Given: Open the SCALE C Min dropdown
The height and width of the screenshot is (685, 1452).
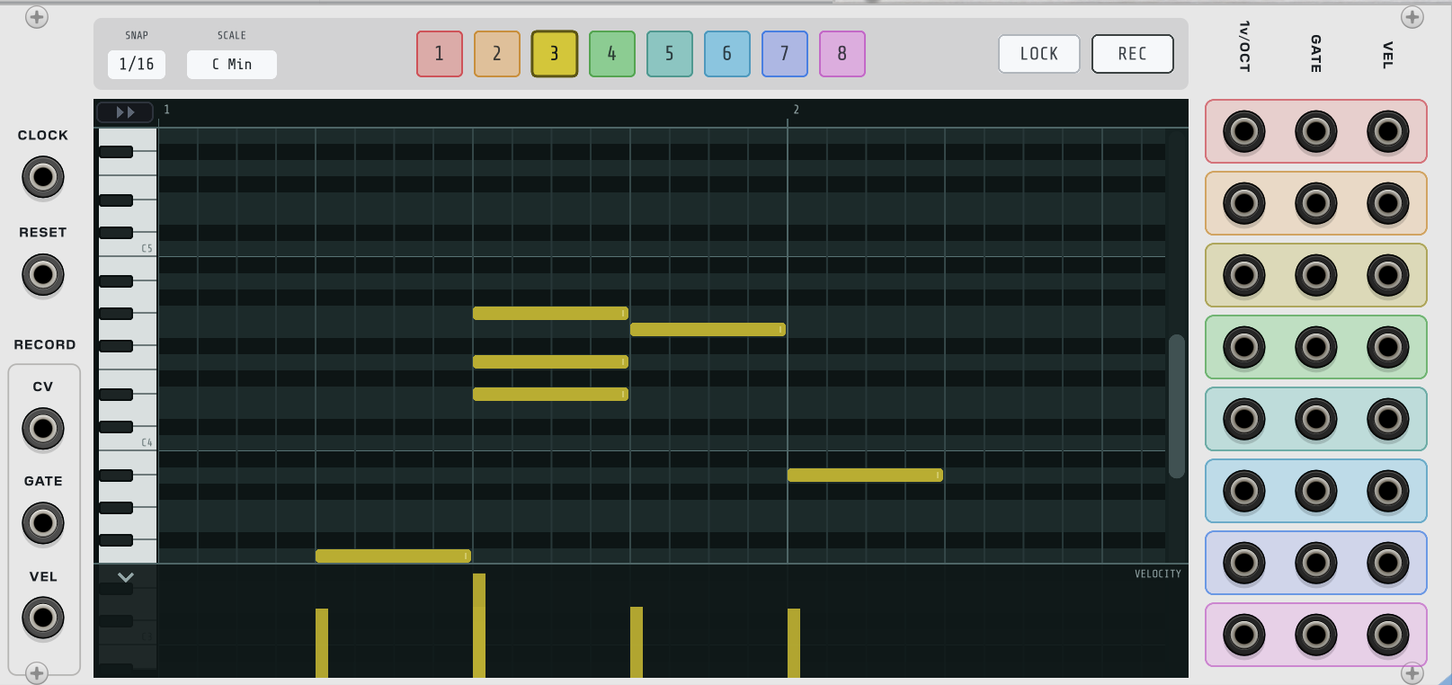Looking at the screenshot, I should click(x=232, y=64).
